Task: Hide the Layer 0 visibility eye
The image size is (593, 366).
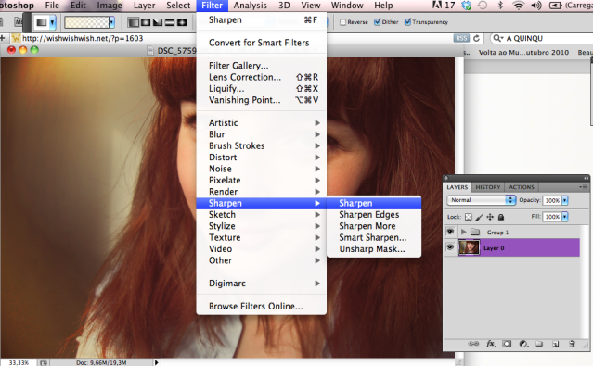Action: pos(450,247)
